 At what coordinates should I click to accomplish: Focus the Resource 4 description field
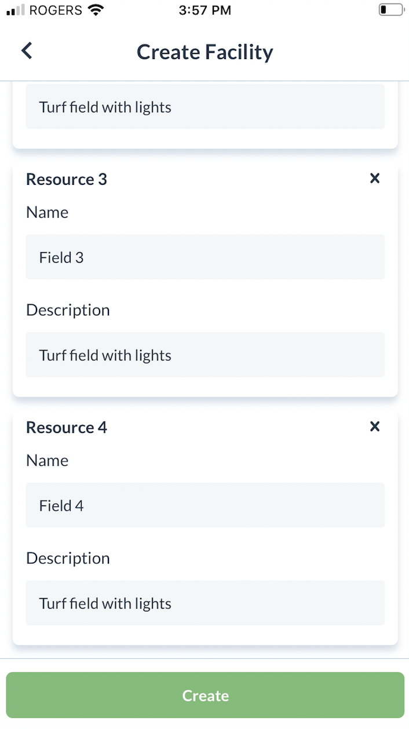(205, 603)
